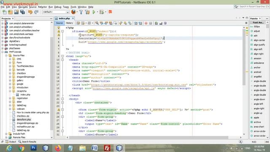Open Google Chrome from the taskbar
270x152 pixels.
22,148
